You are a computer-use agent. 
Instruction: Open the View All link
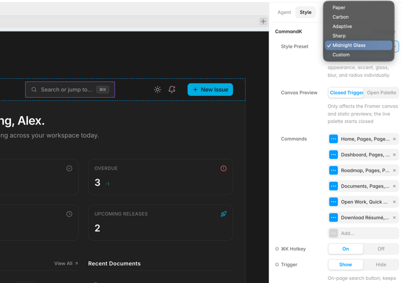(x=66, y=263)
